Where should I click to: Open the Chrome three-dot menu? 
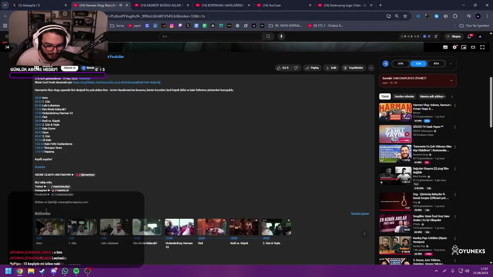point(487,16)
